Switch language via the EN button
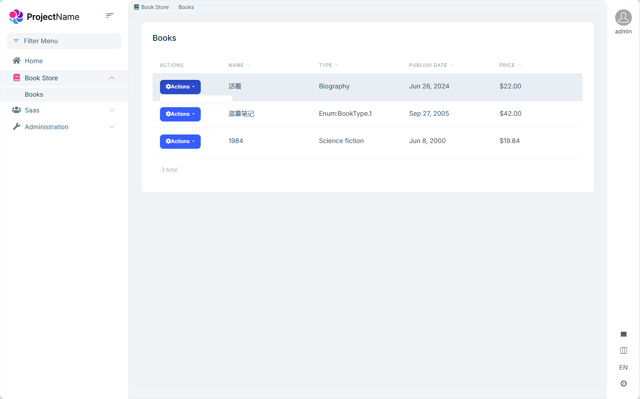 (x=623, y=367)
